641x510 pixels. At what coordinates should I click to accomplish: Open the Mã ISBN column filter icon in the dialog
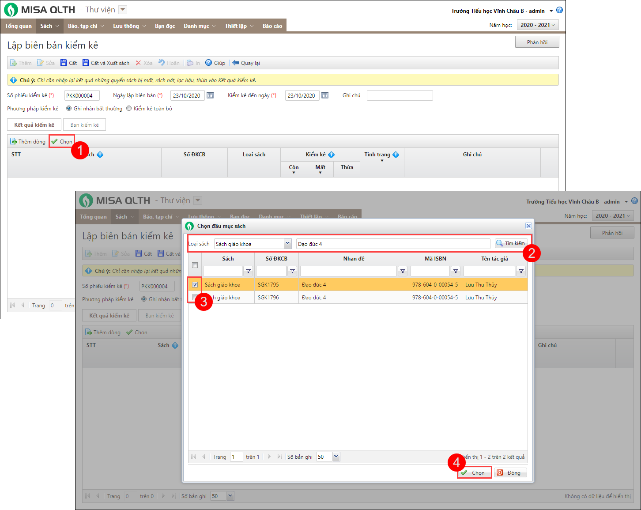tap(456, 271)
